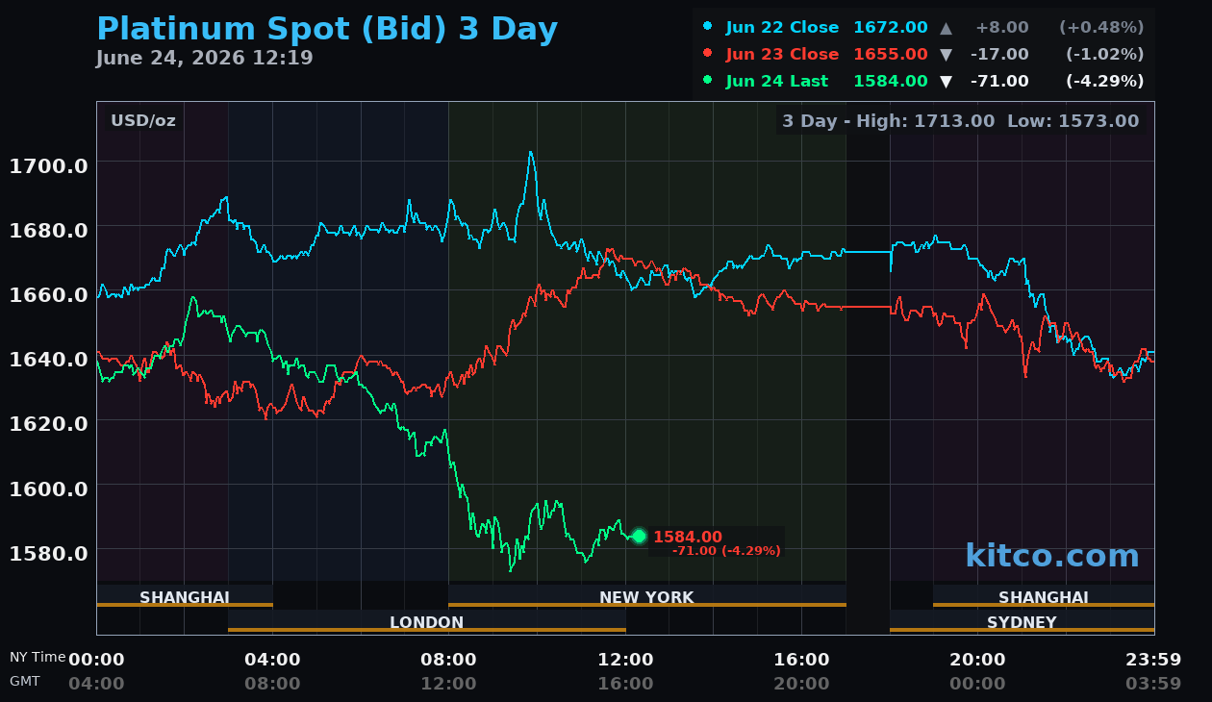Click the Platinum Spot (Bid) 3 Day title
1212x702 pixels.
click(x=327, y=29)
